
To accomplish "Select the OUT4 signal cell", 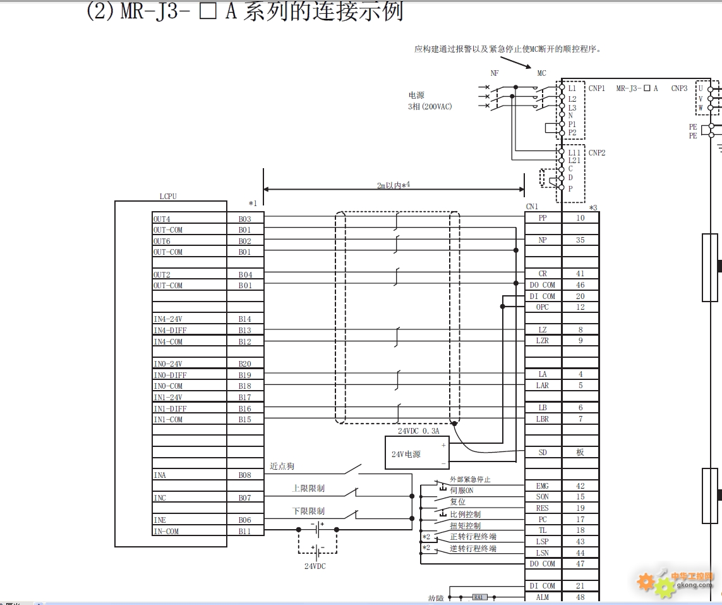I will click(x=190, y=218).
